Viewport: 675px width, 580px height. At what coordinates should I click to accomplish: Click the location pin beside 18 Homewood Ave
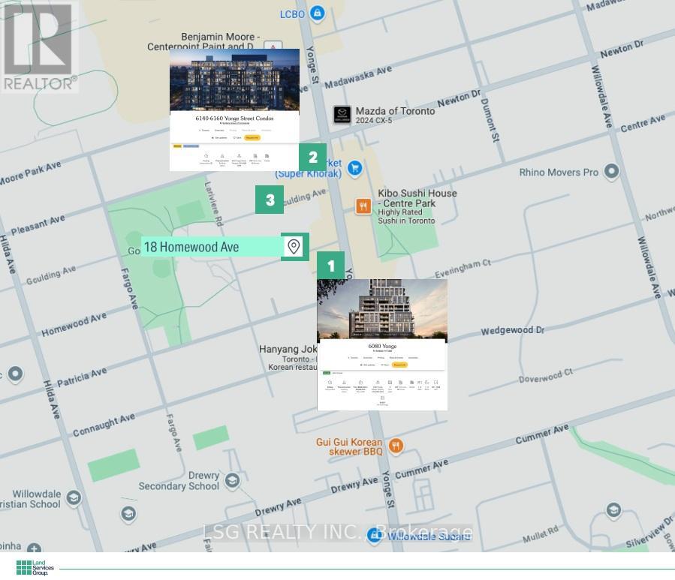294,247
